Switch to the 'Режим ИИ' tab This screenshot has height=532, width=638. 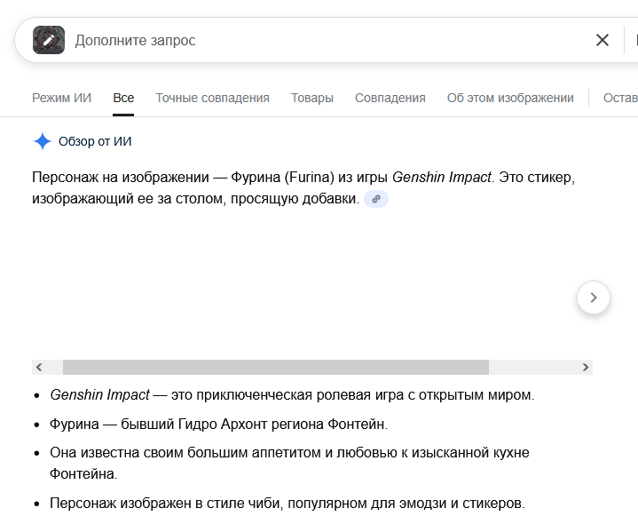coord(61,98)
